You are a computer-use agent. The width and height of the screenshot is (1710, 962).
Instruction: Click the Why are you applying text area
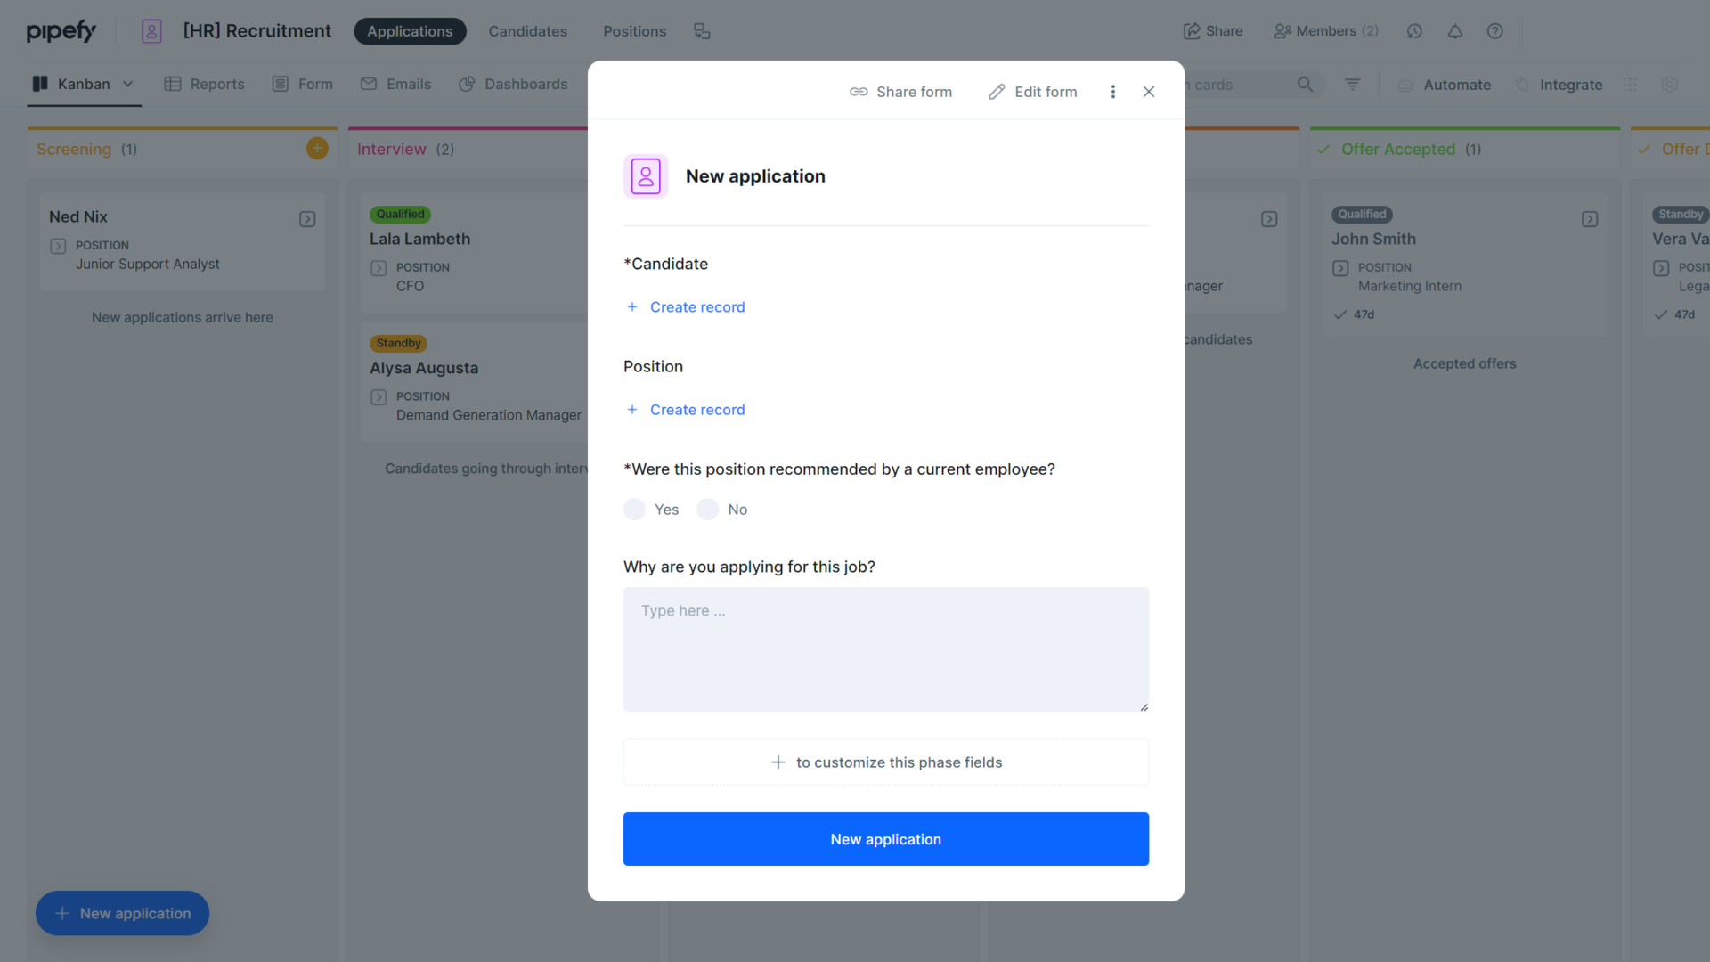(x=885, y=648)
